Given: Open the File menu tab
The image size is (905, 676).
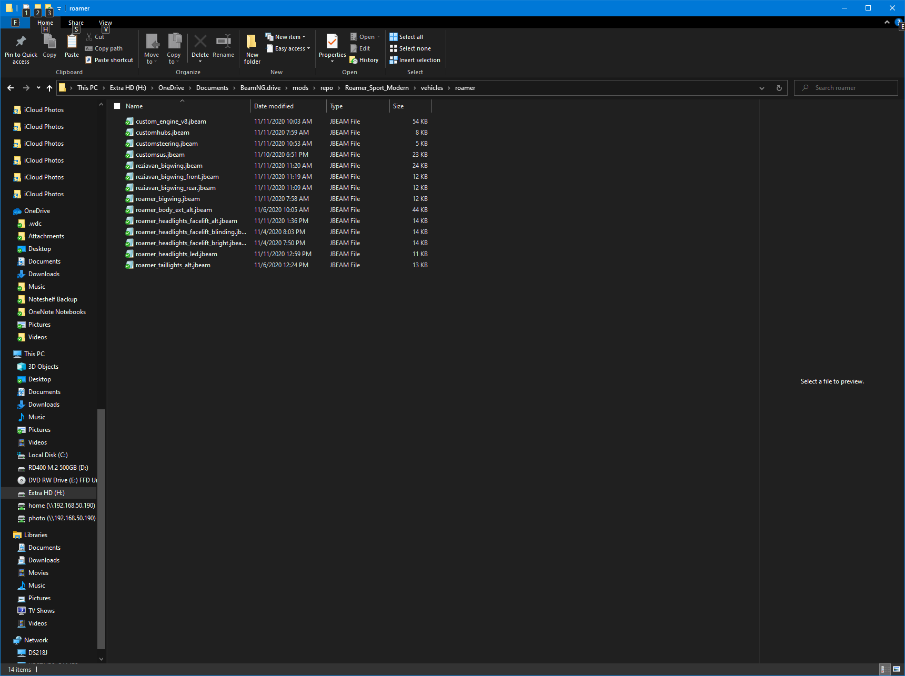Looking at the screenshot, I should coord(15,23).
